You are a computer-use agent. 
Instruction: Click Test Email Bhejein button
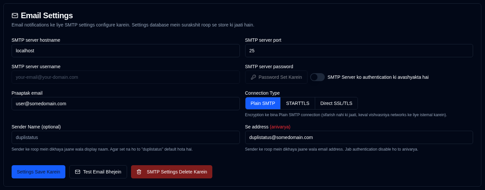coord(98,172)
